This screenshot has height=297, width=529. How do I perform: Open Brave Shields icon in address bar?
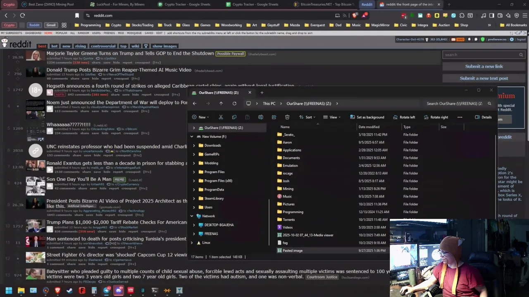tap(355, 15)
